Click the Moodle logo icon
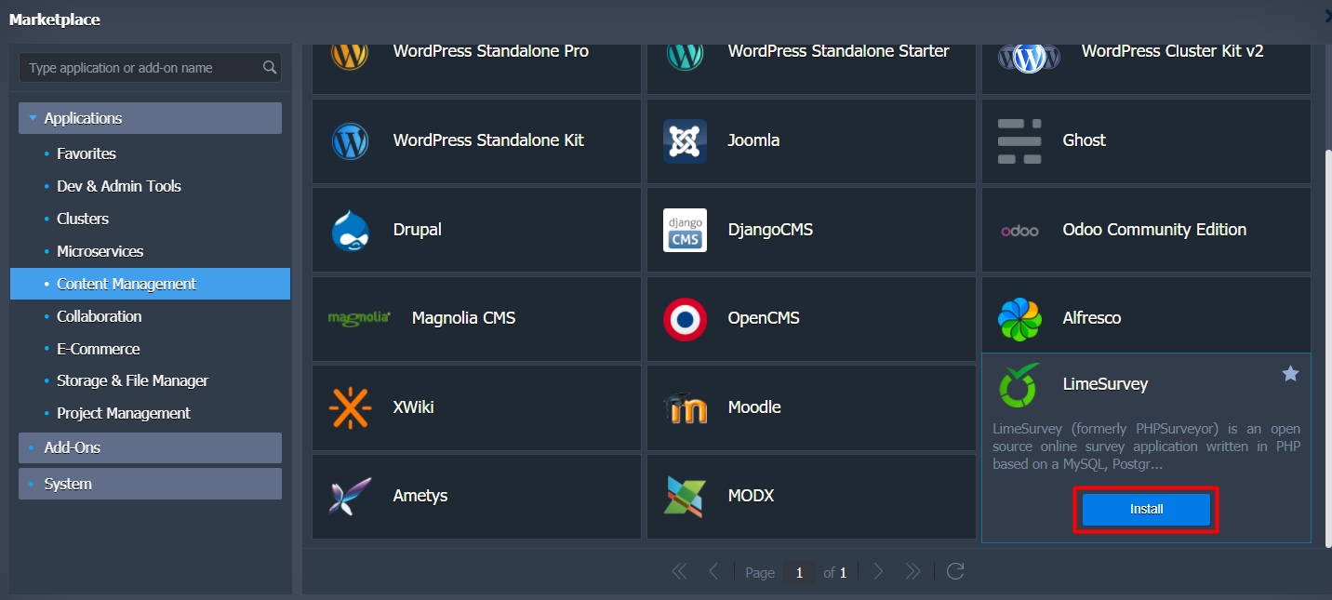 pyautogui.click(x=685, y=407)
